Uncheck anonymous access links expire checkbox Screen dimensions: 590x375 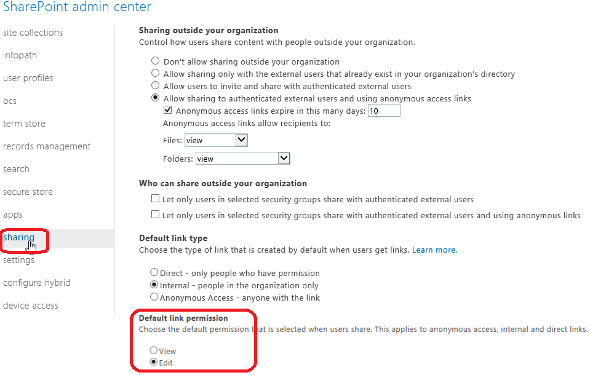coord(167,111)
